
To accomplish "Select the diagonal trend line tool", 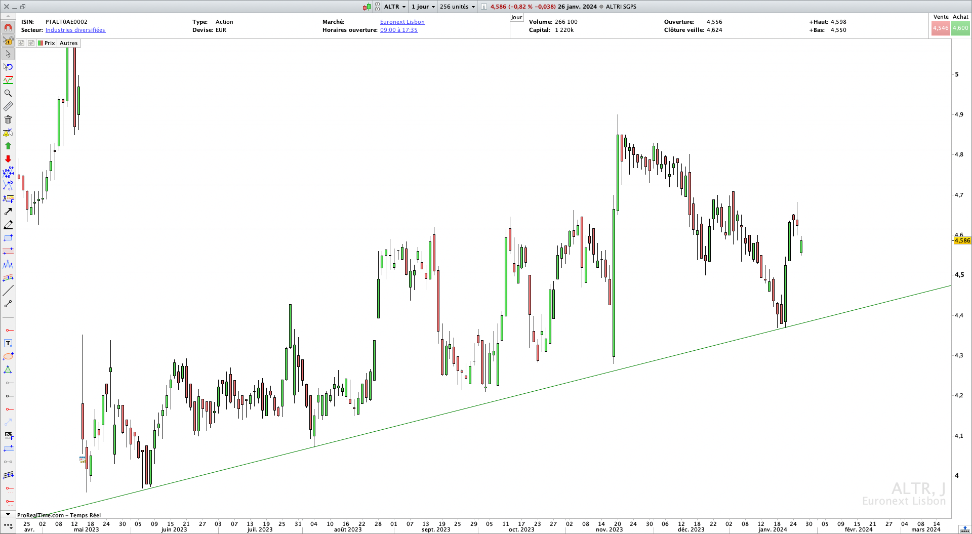I will 8,291.
